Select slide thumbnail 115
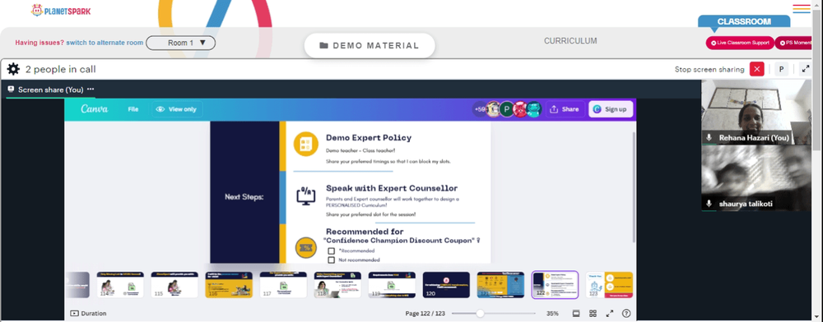Screen dimensions: 823x322 174,285
